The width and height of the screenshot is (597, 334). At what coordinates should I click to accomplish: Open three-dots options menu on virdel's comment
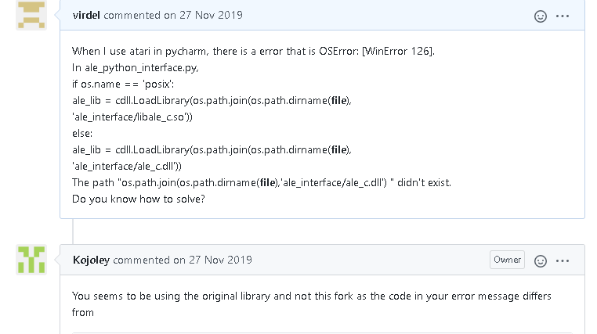563,16
